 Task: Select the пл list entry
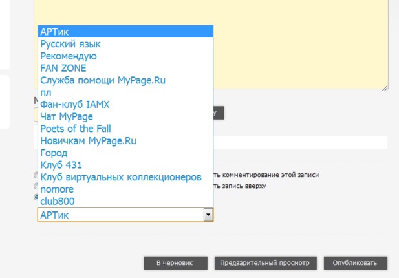coord(125,92)
